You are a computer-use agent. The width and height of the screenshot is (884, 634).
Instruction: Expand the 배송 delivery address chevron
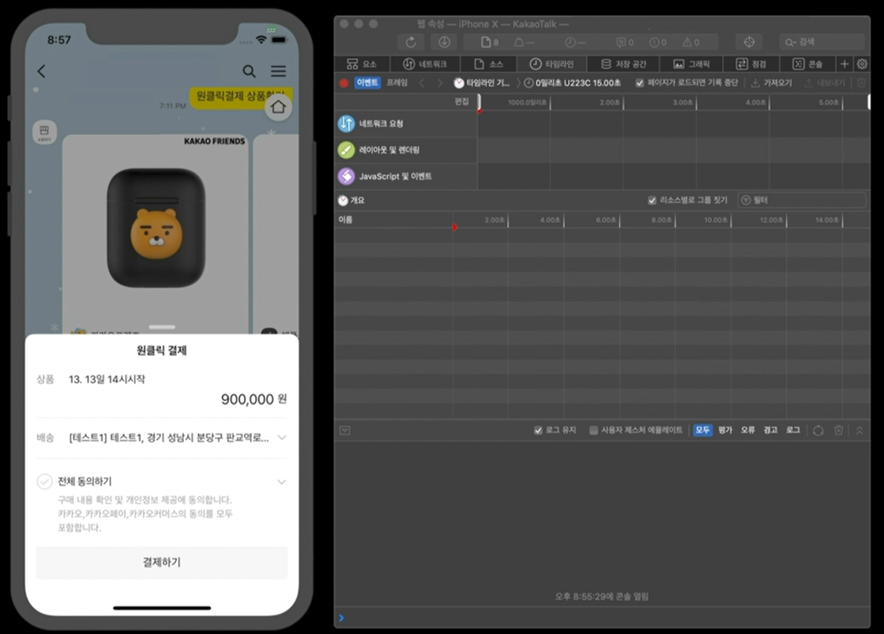tap(282, 438)
